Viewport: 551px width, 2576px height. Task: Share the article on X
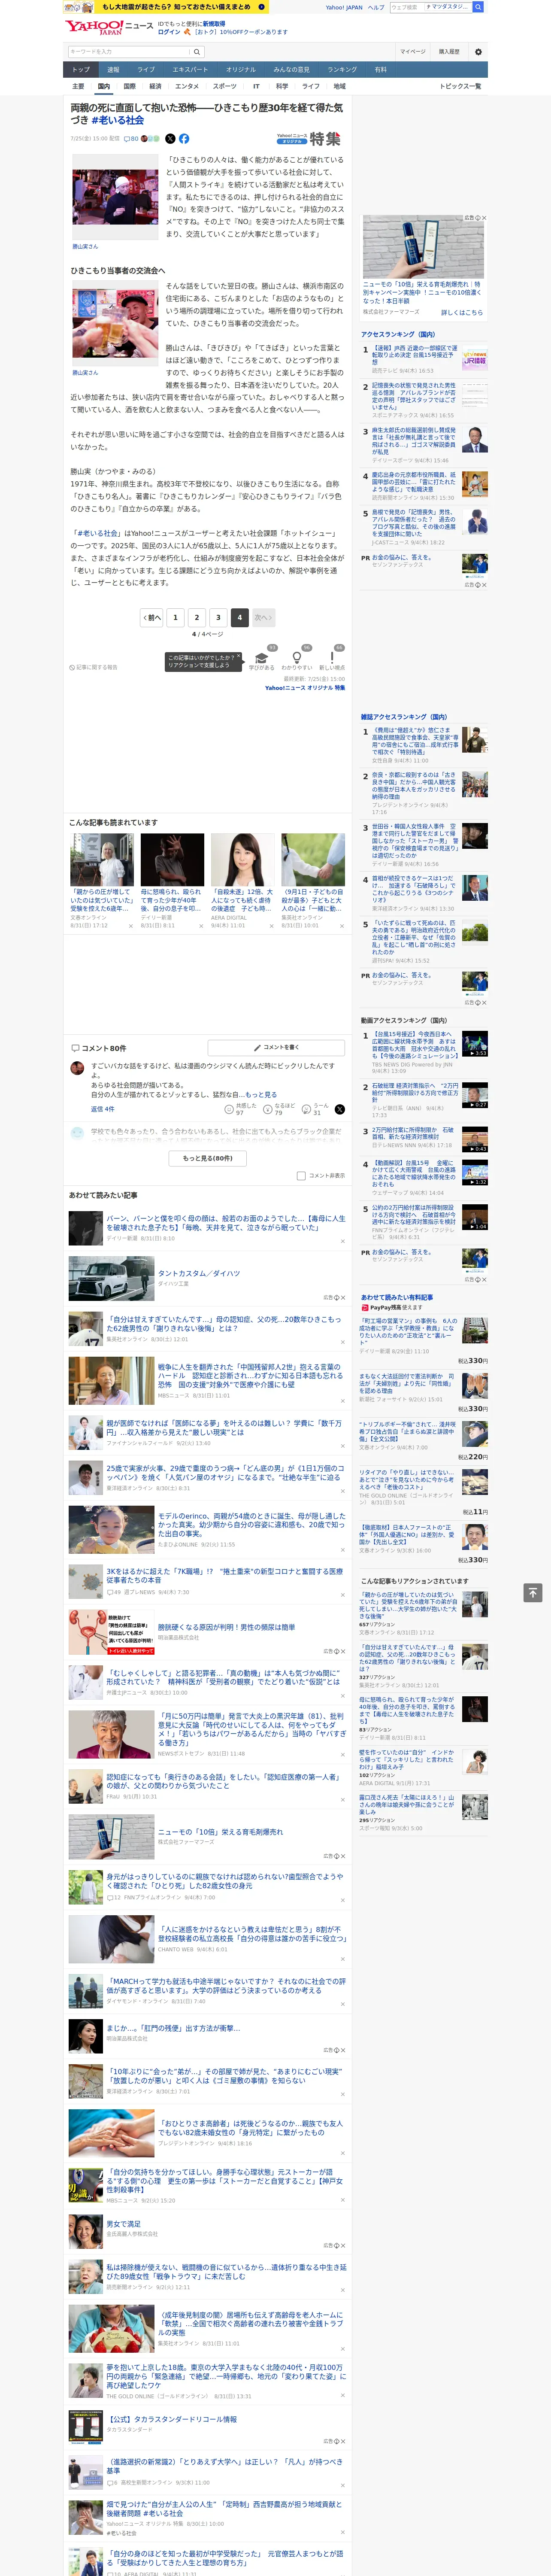tap(170, 139)
